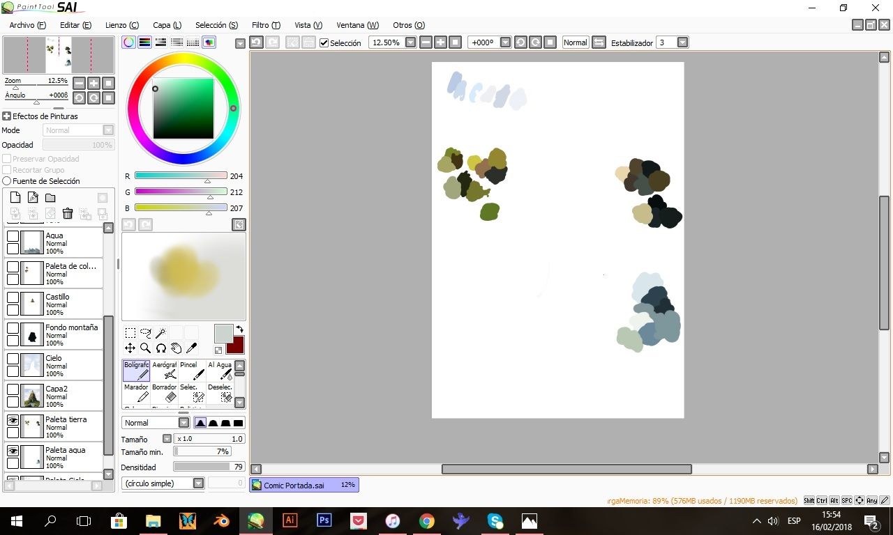Pick the move layer tool
This screenshot has width=893, height=535.
(x=130, y=348)
